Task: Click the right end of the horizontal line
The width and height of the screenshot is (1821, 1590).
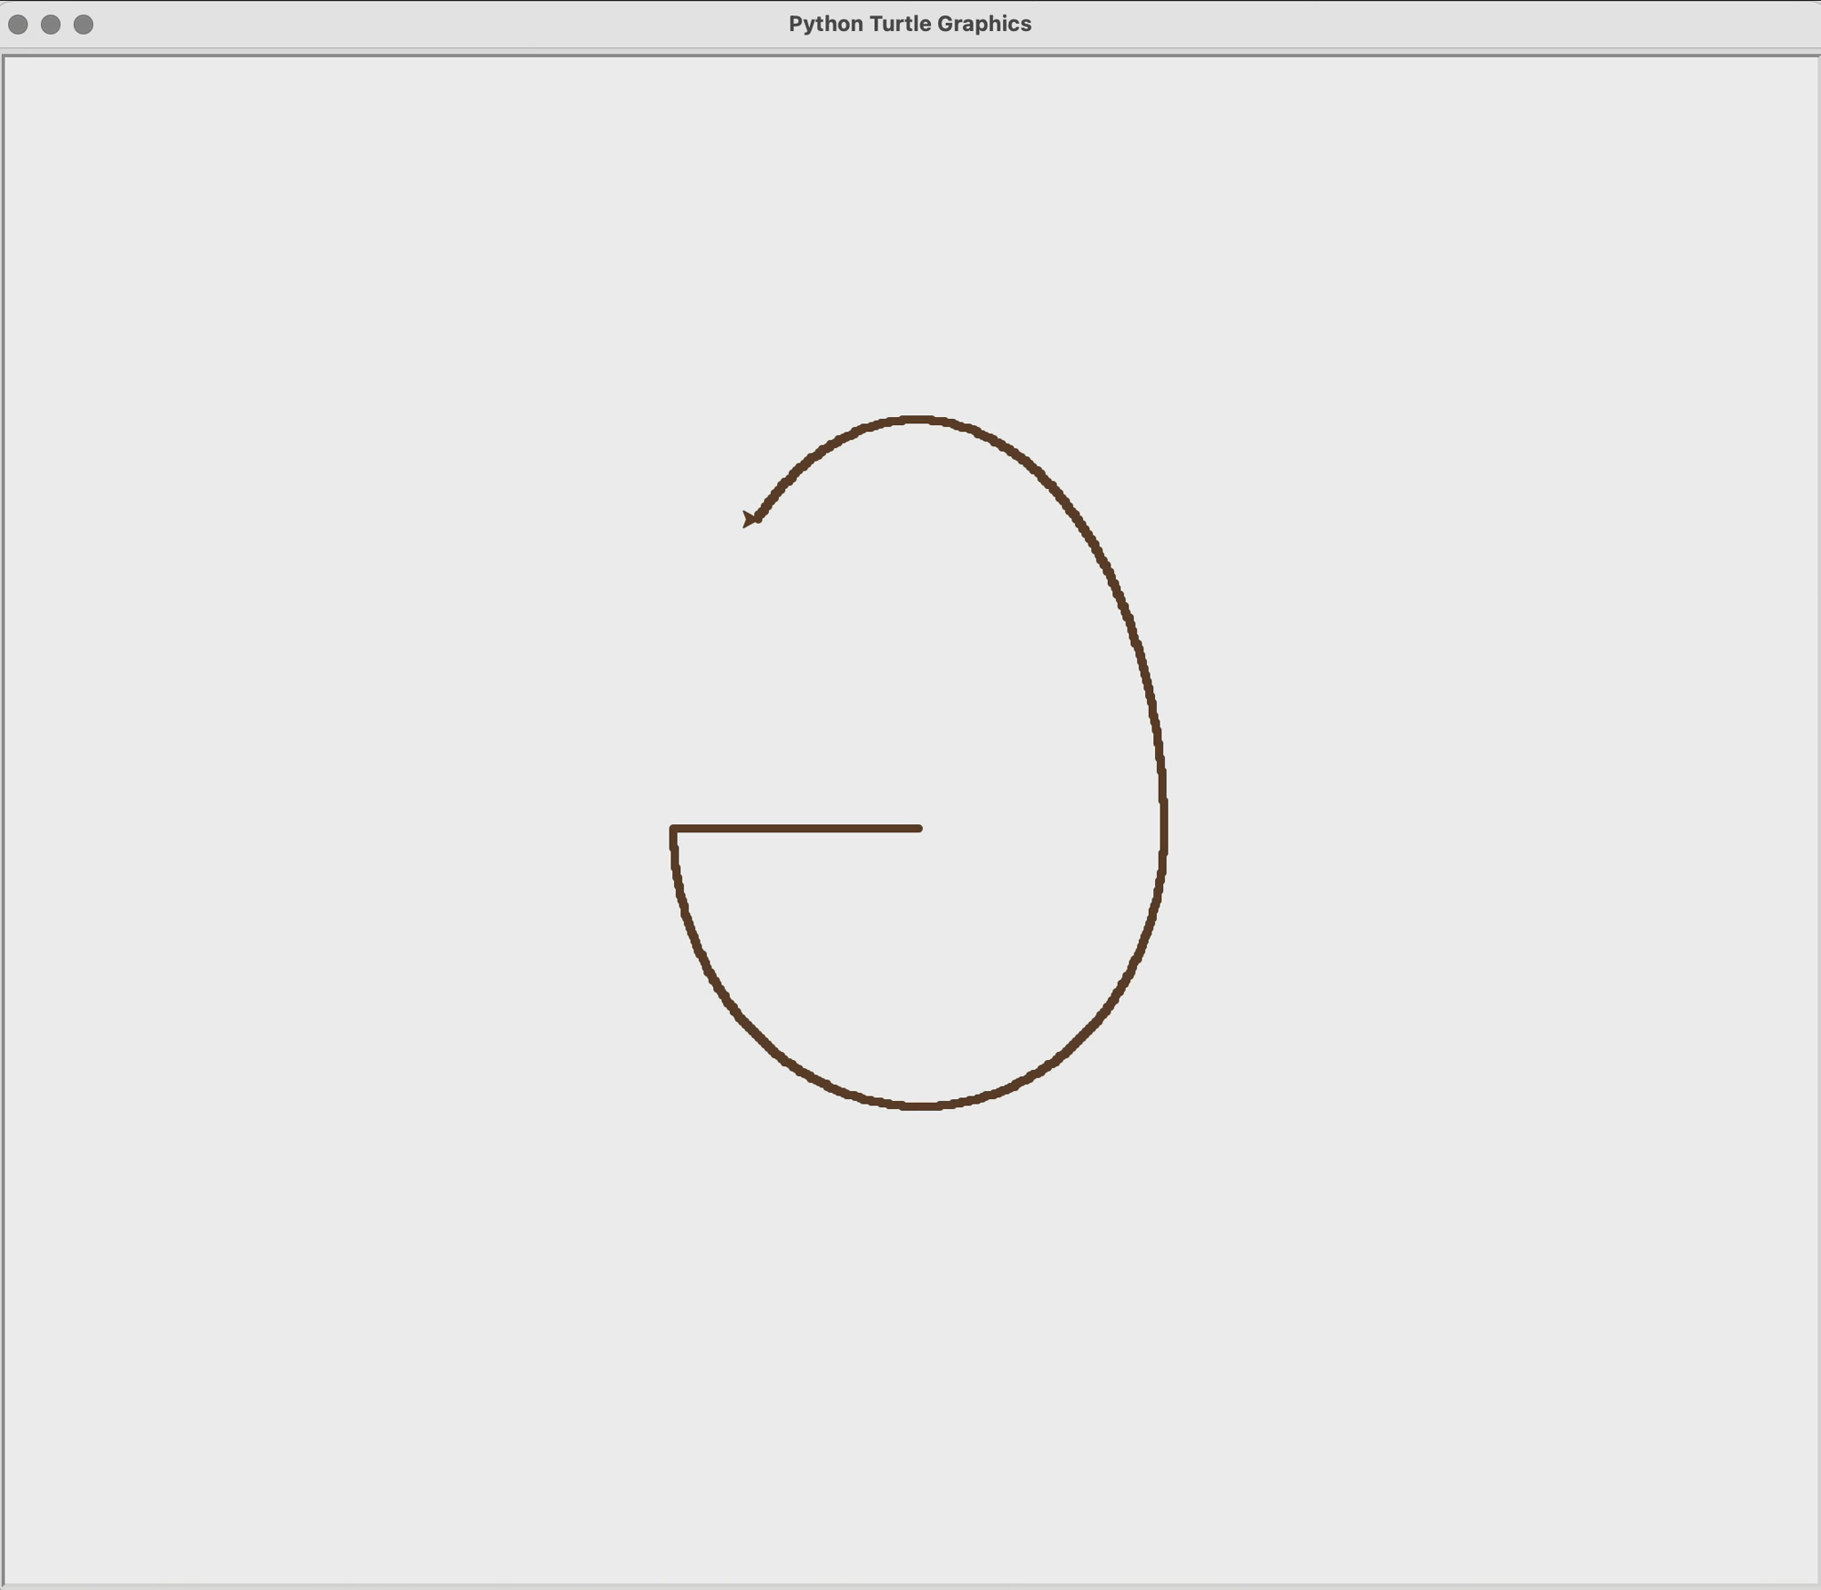Action: point(919,829)
